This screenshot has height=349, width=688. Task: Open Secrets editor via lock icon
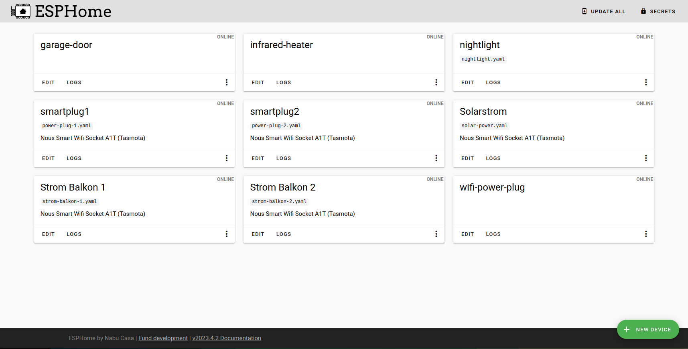[643, 11]
